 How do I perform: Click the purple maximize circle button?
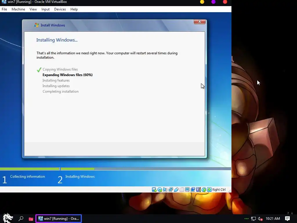pos(213,2)
